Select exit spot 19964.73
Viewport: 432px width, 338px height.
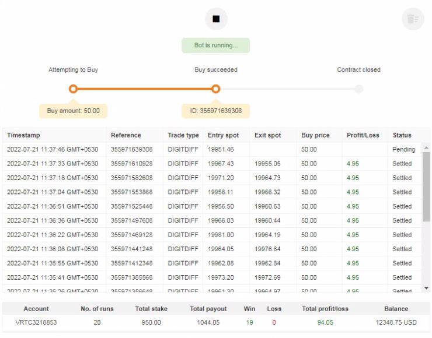(267, 178)
